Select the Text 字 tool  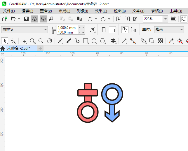113,41
